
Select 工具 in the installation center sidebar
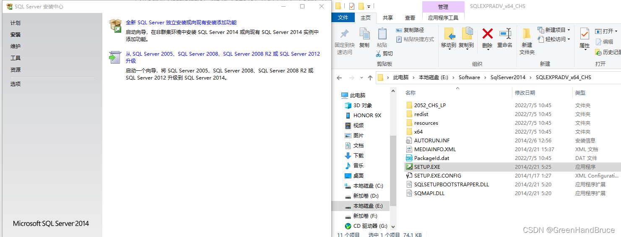16,58
